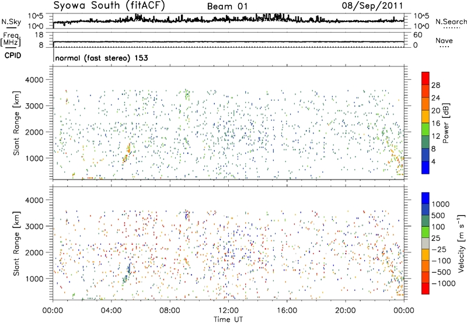Click the "2000" tick of the power panel
This screenshot has width=467, height=323.
click(x=34, y=132)
